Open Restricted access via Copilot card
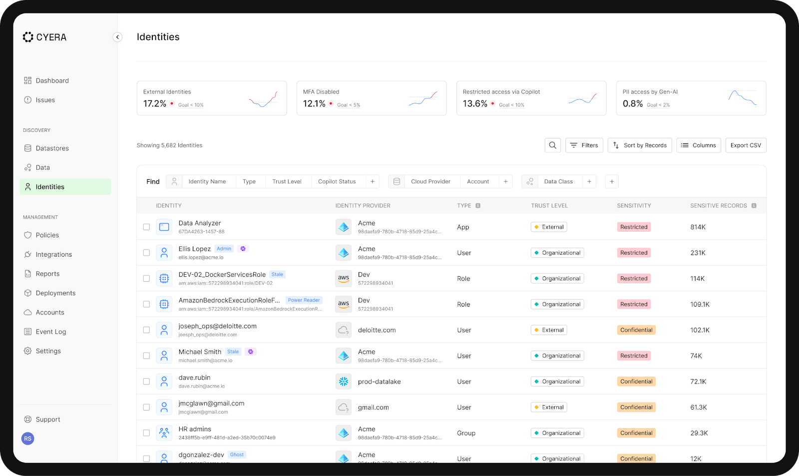This screenshot has width=799, height=476. coord(531,98)
